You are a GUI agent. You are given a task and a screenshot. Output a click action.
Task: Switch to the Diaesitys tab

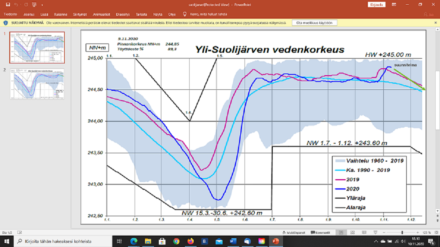[x=123, y=15]
